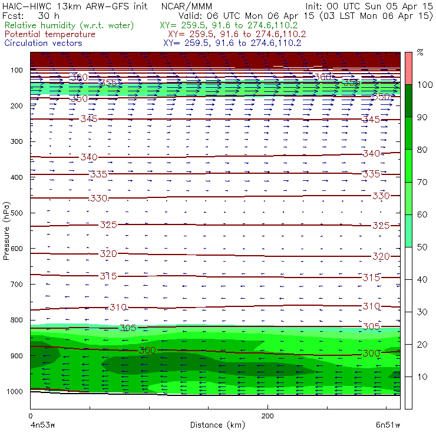Screen dimensions: 436x436
Task: Click the pink above-100% colorbar segment
Action: tap(408, 68)
